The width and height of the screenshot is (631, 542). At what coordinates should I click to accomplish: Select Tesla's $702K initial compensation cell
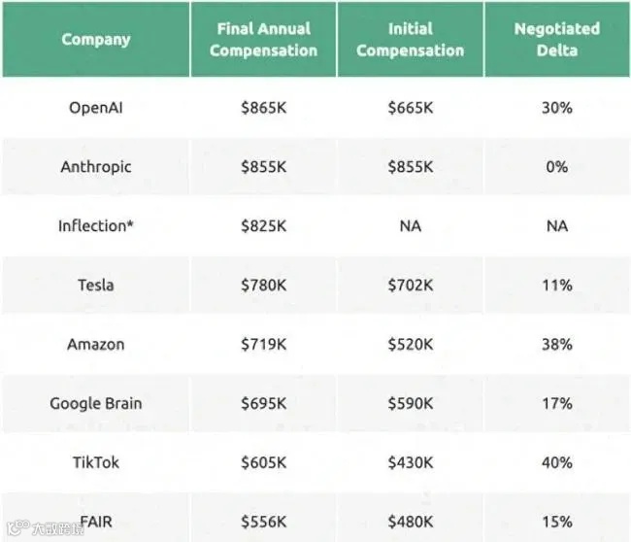(x=410, y=286)
